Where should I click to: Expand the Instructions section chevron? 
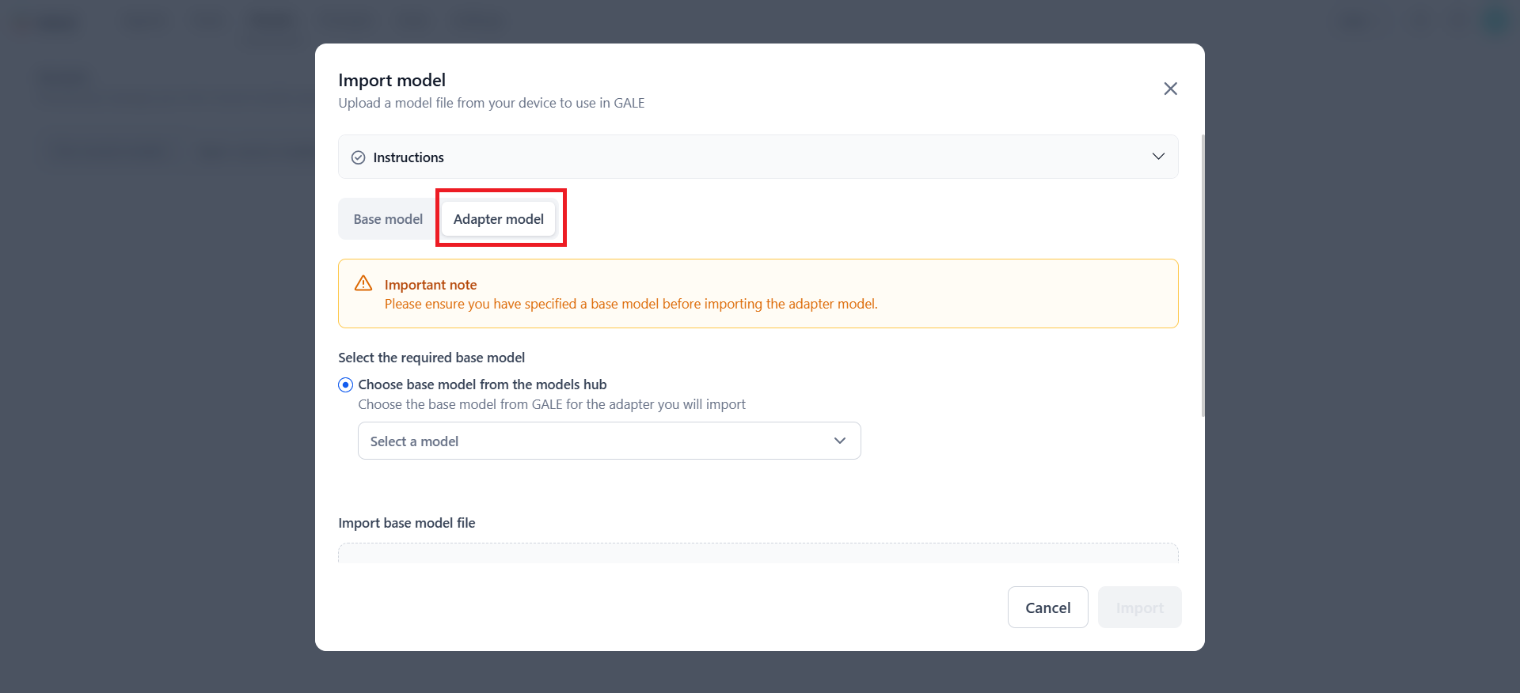1158,157
